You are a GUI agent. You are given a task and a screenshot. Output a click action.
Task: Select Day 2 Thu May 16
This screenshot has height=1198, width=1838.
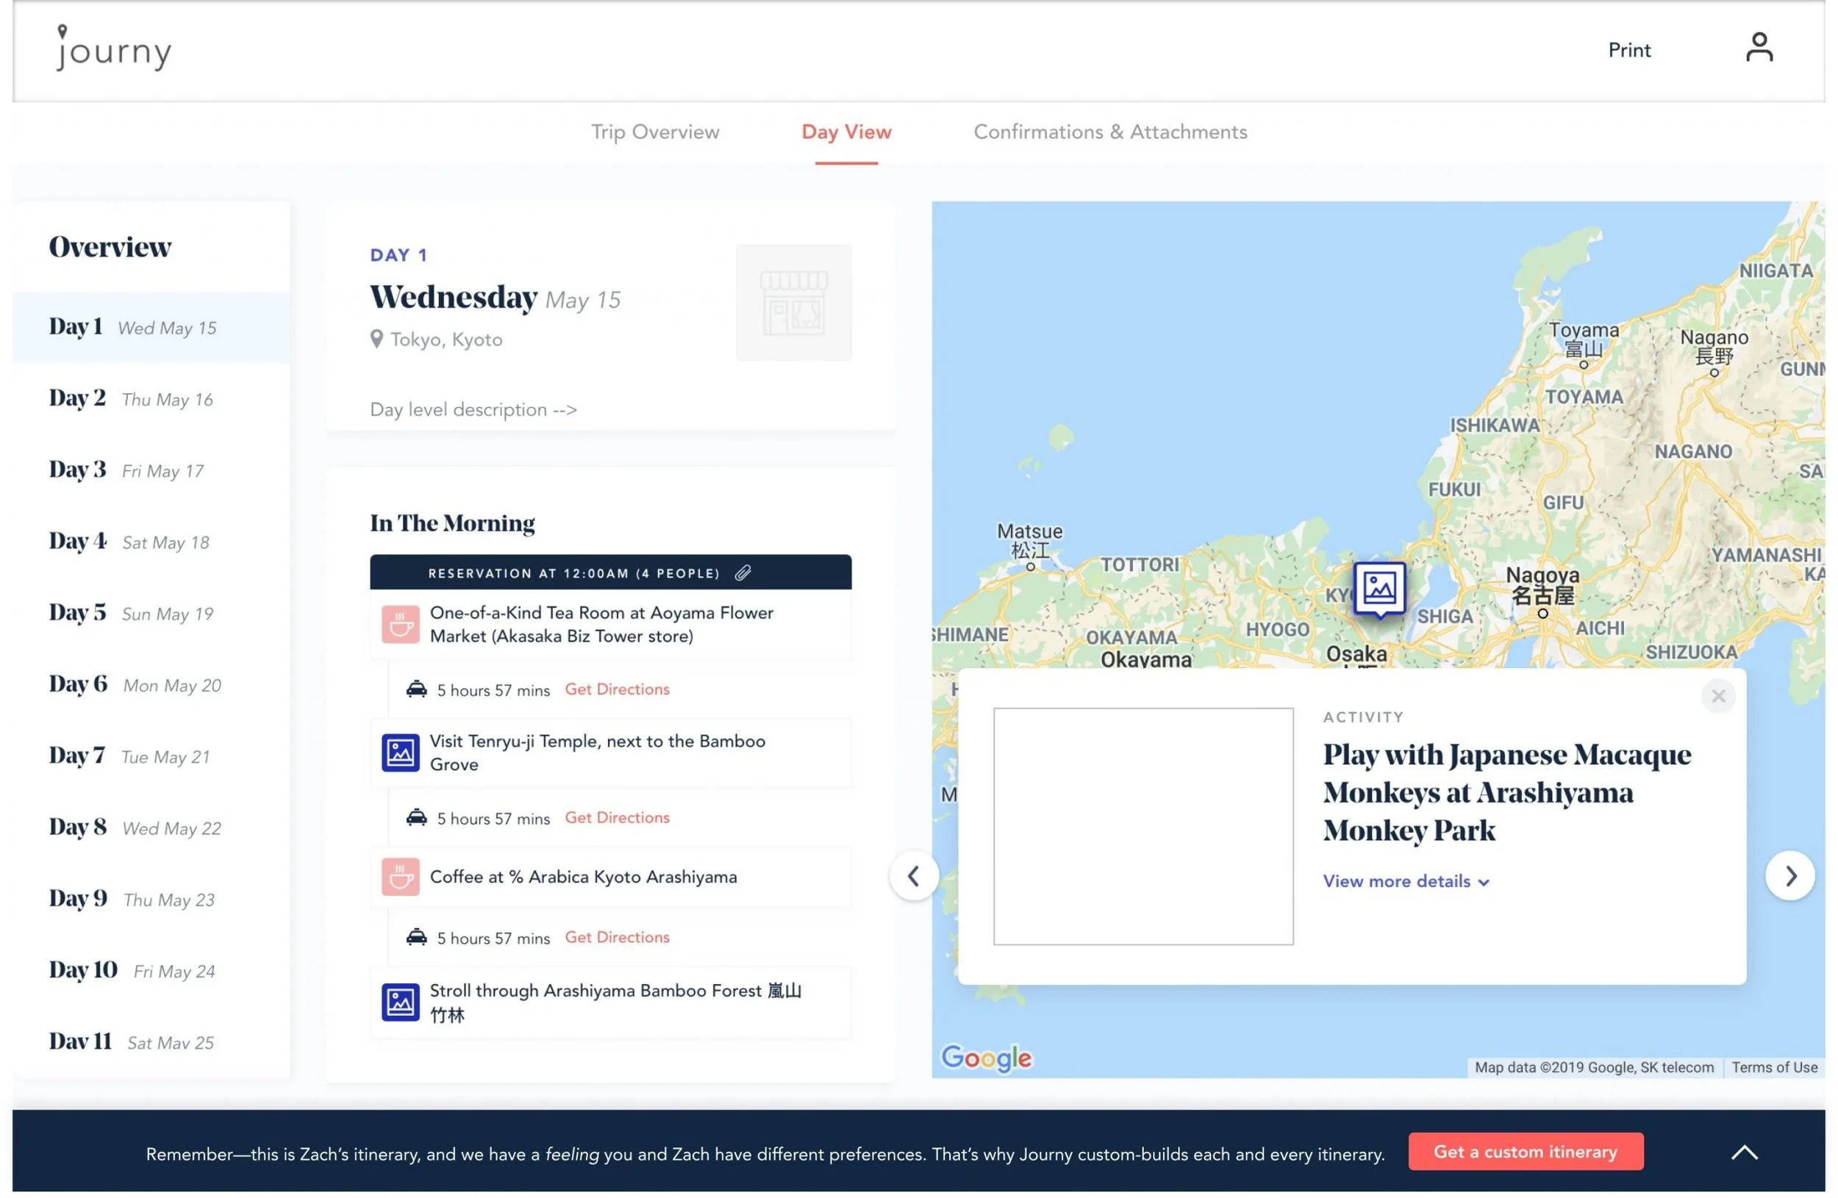pos(152,400)
